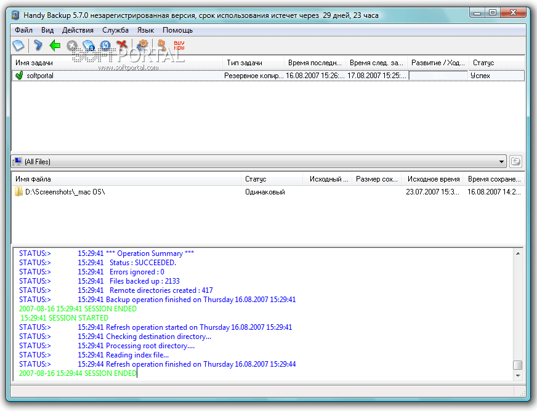Click the Одинаковый status cell
Image resolution: width=537 pixels, height=411 pixels.
[265, 192]
